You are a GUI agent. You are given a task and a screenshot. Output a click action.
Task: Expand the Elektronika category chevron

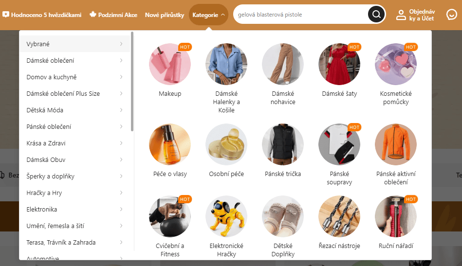pos(121,209)
